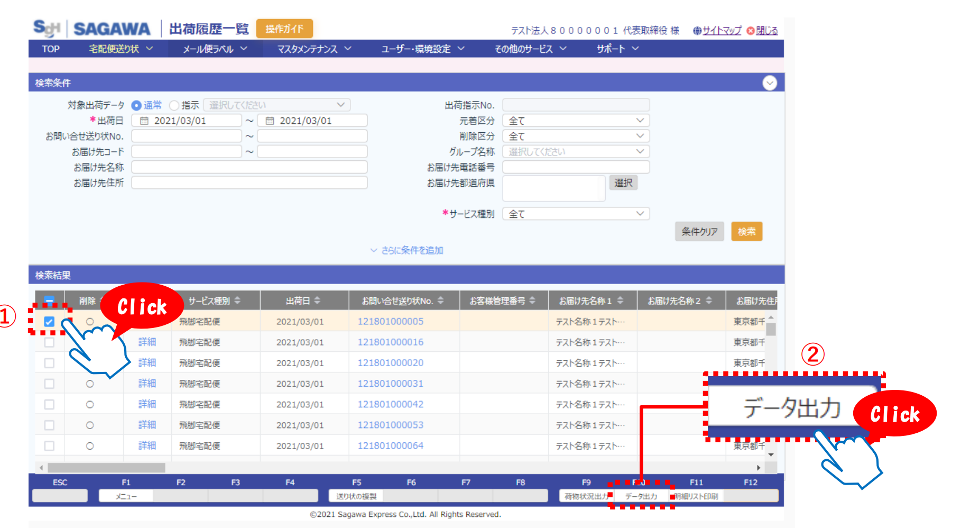Open the start shipping date calendar icon
The image size is (961, 528).
tap(144, 121)
